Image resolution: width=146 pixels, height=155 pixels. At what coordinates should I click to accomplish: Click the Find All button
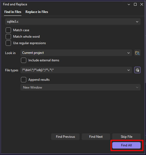(126, 145)
